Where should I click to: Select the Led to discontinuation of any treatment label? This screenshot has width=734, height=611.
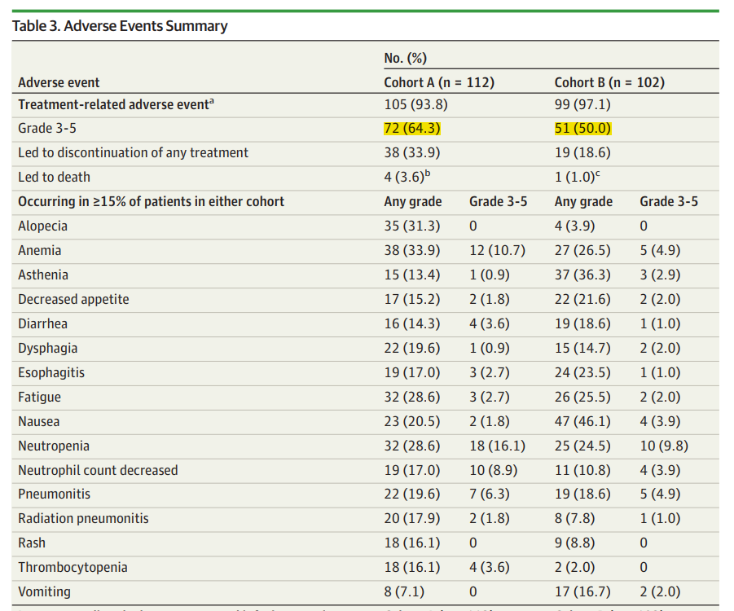[x=134, y=153]
